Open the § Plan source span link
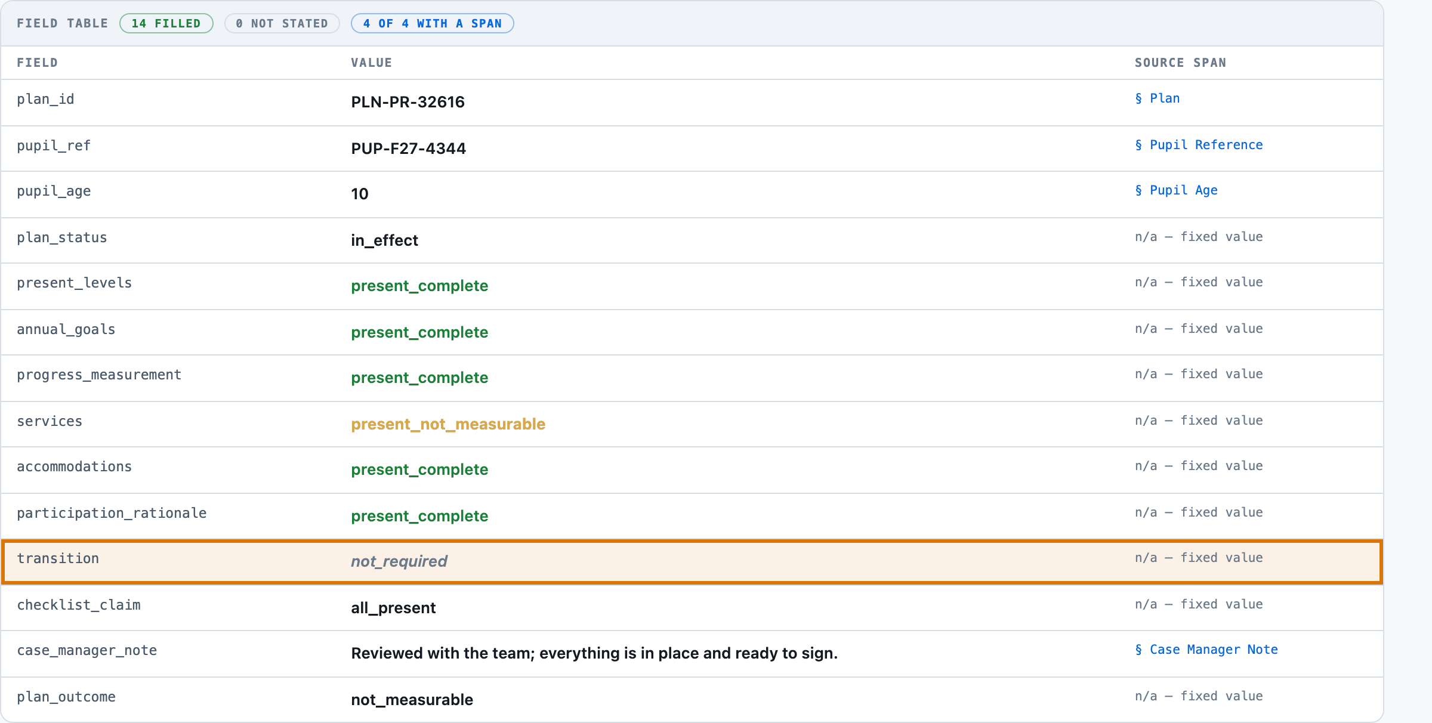Viewport: 1432px width, 723px height. click(1157, 98)
